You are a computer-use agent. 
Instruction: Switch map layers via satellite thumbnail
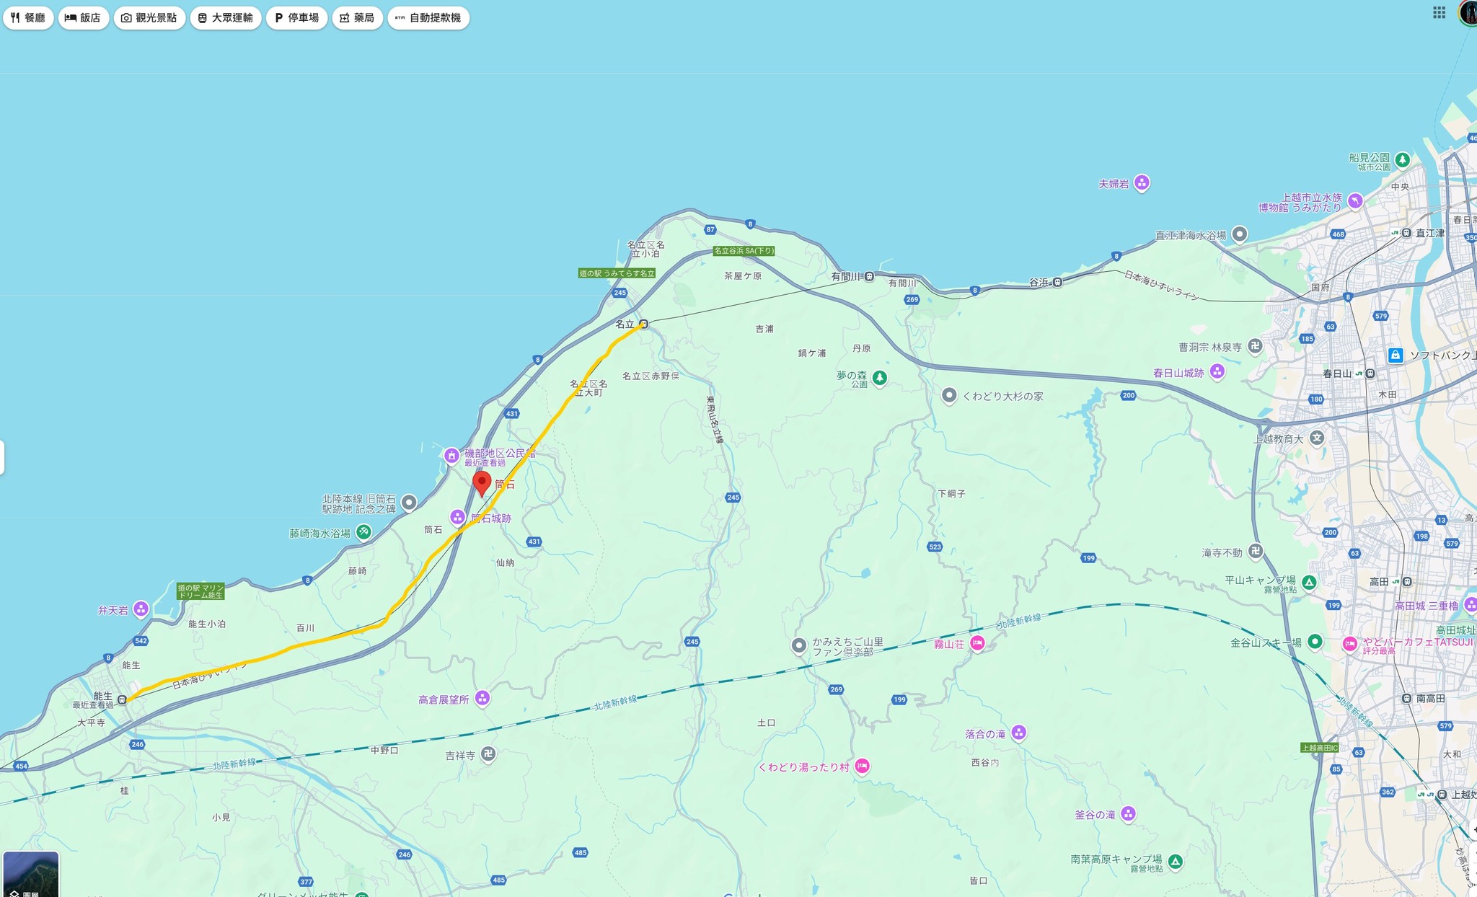[x=31, y=874]
